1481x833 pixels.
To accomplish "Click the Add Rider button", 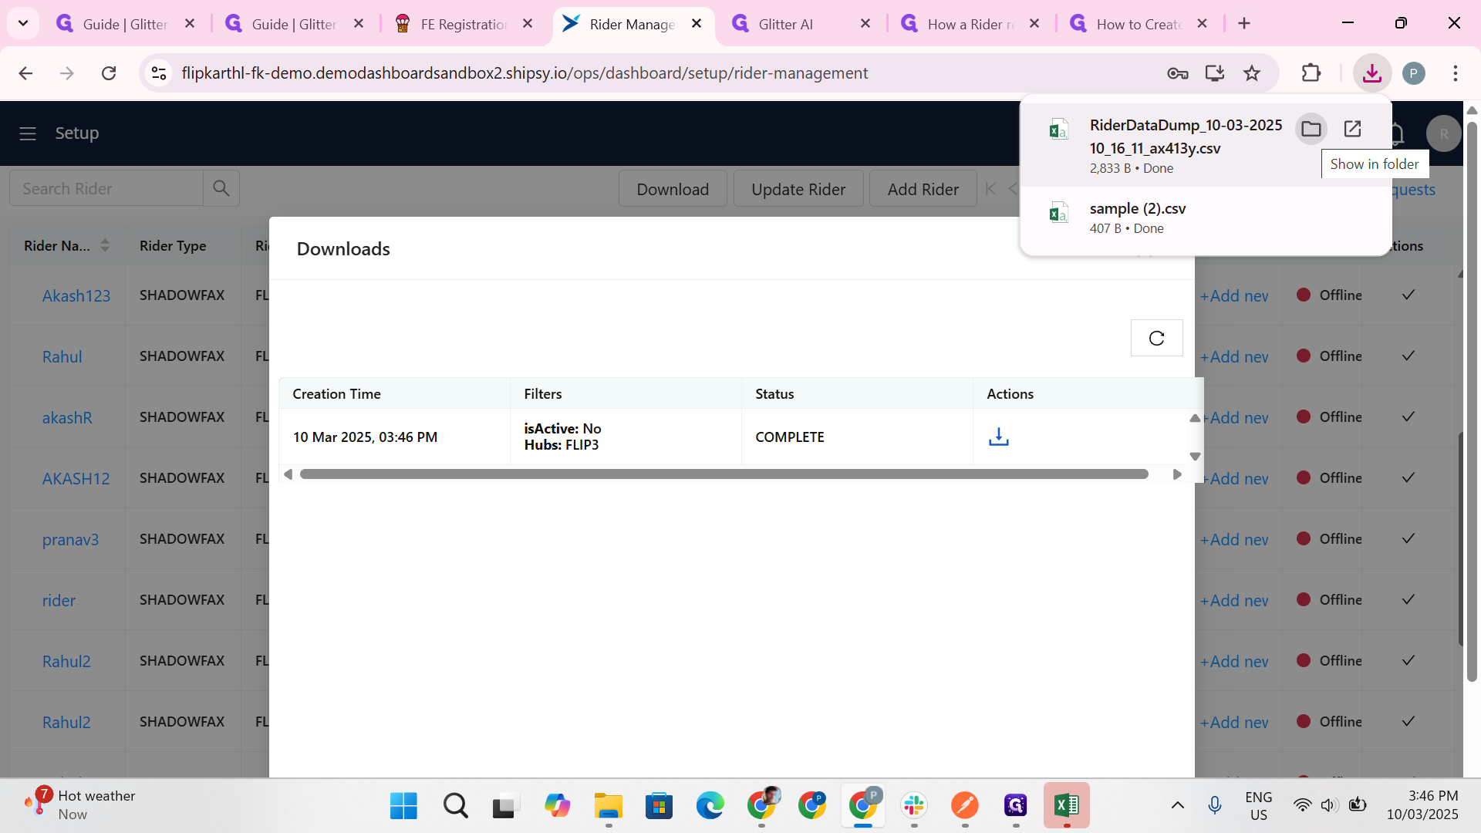I will click(x=923, y=189).
